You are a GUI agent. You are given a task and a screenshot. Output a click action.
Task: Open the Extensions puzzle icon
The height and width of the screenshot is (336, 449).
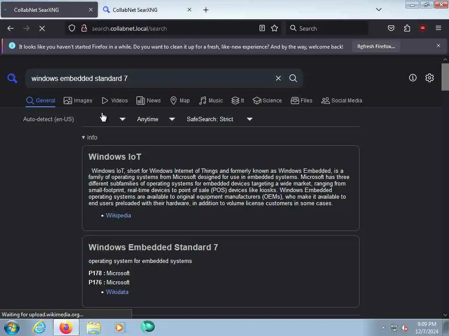coord(407,28)
